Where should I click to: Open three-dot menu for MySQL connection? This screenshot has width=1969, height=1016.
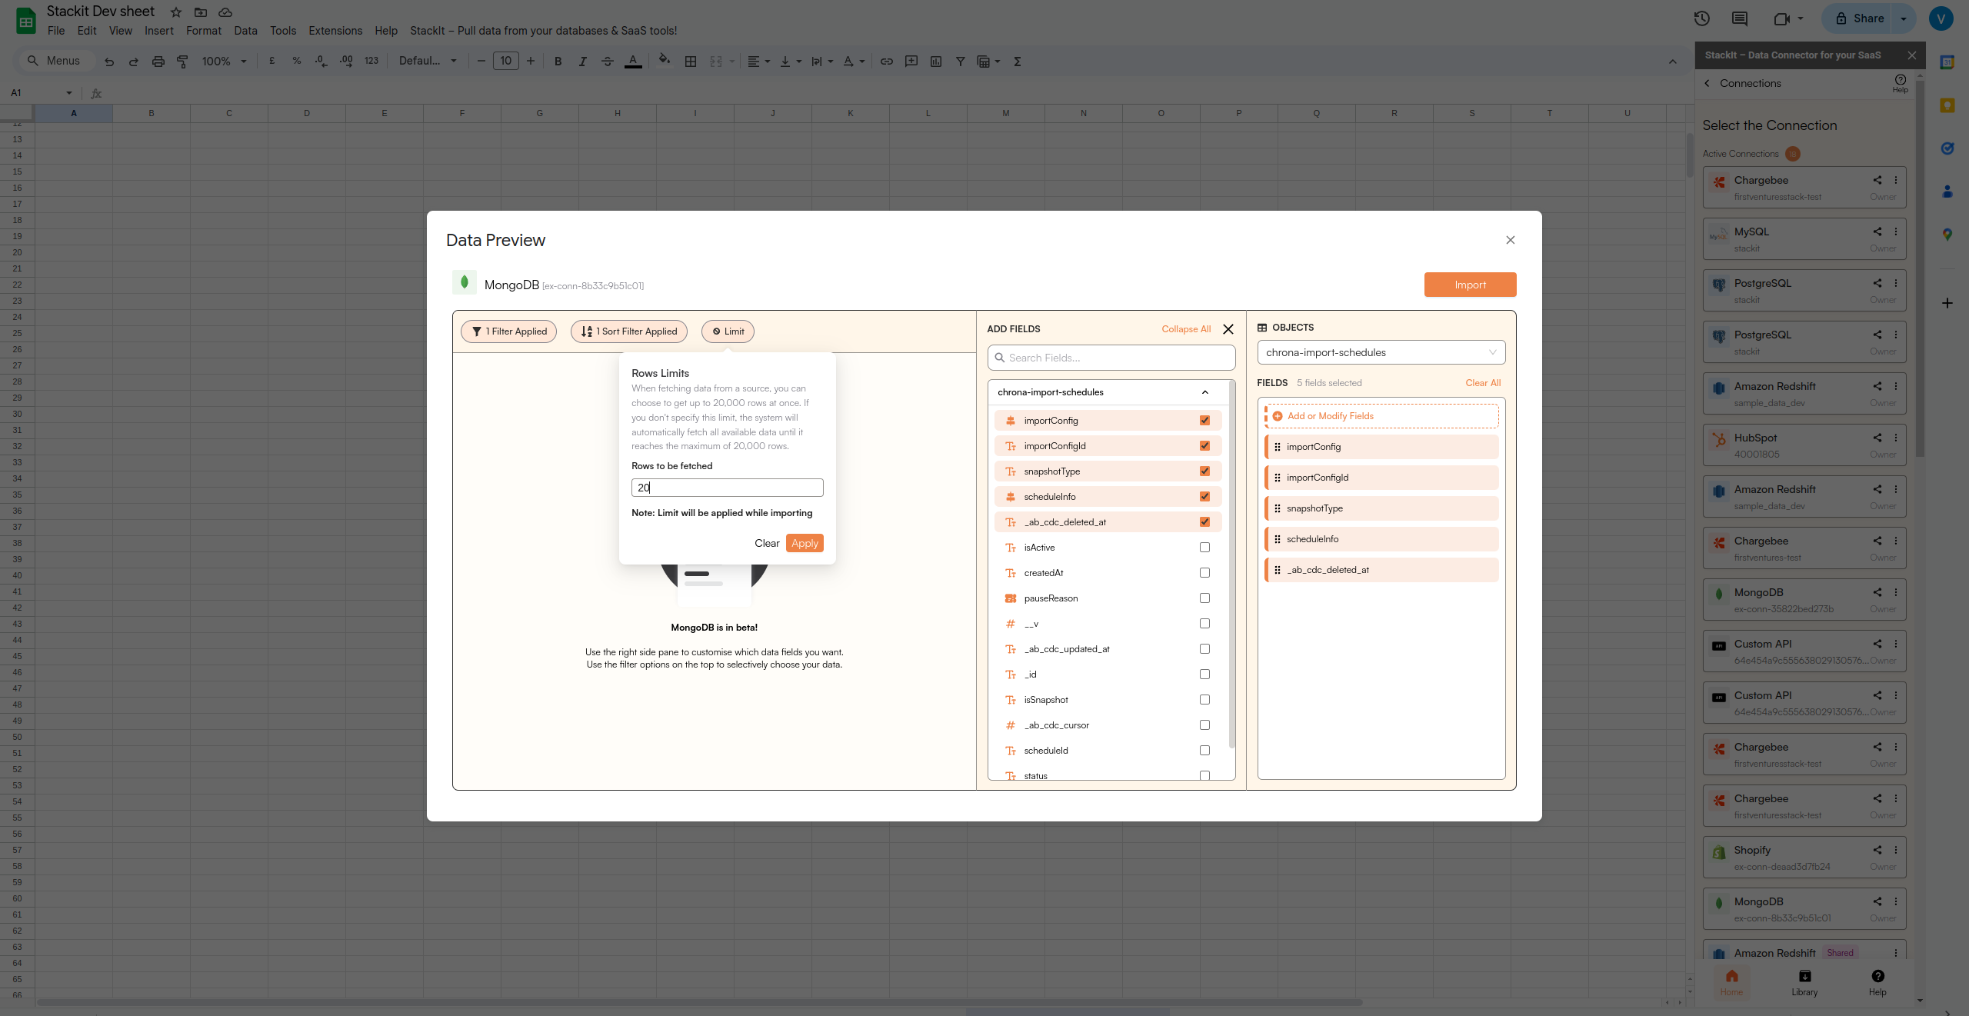[x=1896, y=232]
